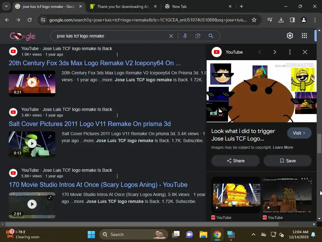
Task: Reload the current page
Action: (x=30, y=20)
